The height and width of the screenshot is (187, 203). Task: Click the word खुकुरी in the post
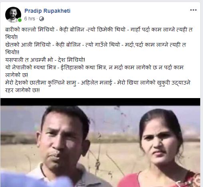[x=163, y=83]
